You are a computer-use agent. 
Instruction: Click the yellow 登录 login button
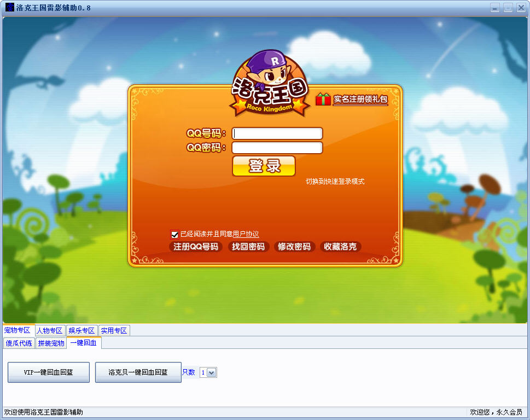pos(264,166)
